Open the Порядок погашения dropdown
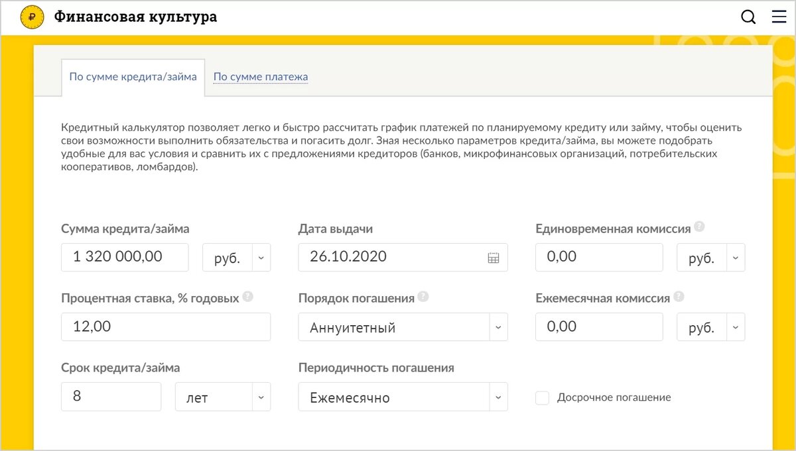The width and height of the screenshot is (796, 451). (498, 326)
